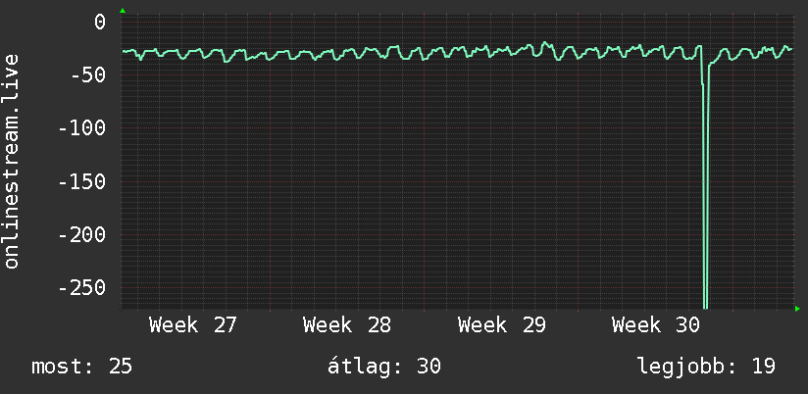Click the green arrow atop the y-axis

[123, 11]
